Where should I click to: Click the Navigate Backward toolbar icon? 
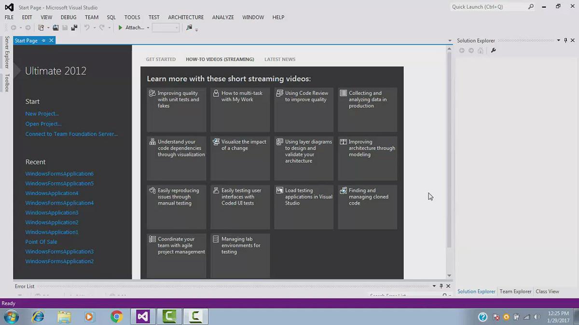14,28
